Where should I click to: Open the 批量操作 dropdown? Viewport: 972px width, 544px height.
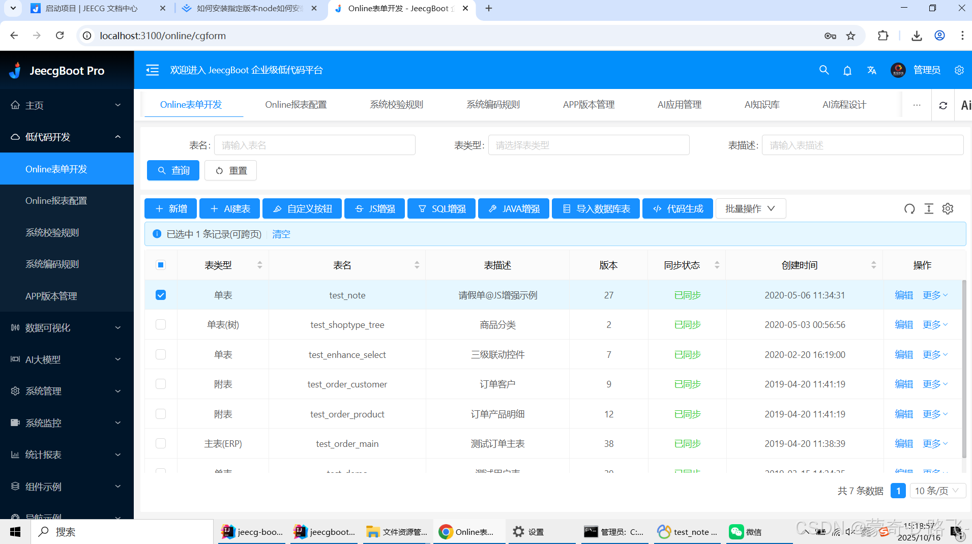[x=750, y=208]
